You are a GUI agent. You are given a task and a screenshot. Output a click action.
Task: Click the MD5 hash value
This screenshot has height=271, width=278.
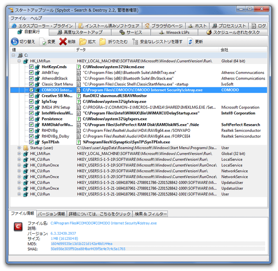coord(81,244)
